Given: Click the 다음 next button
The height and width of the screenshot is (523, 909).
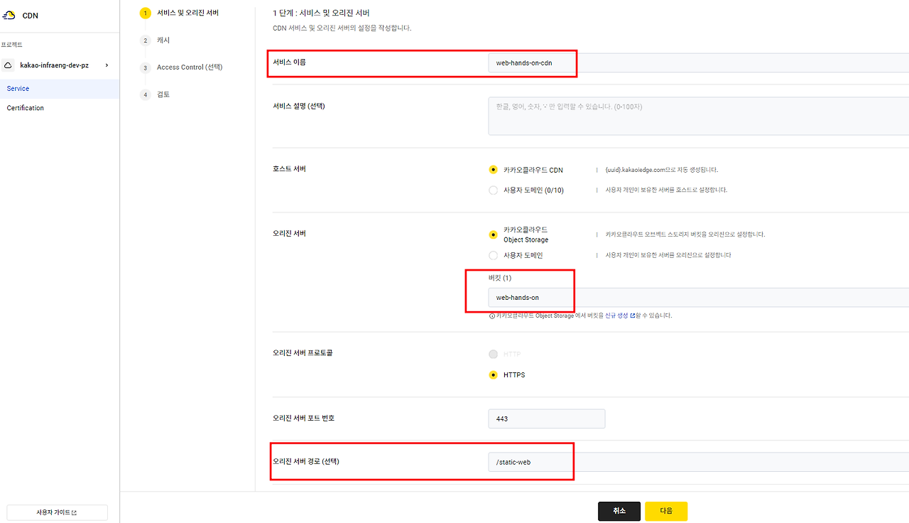Looking at the screenshot, I should (x=666, y=511).
